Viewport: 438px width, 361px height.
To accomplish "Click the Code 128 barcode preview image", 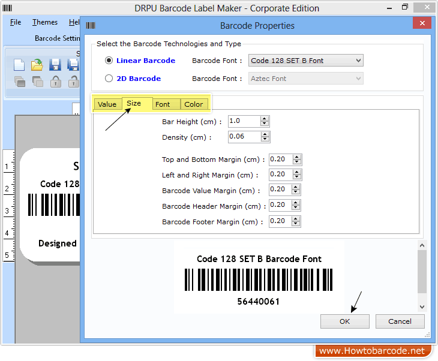I will 259,280.
